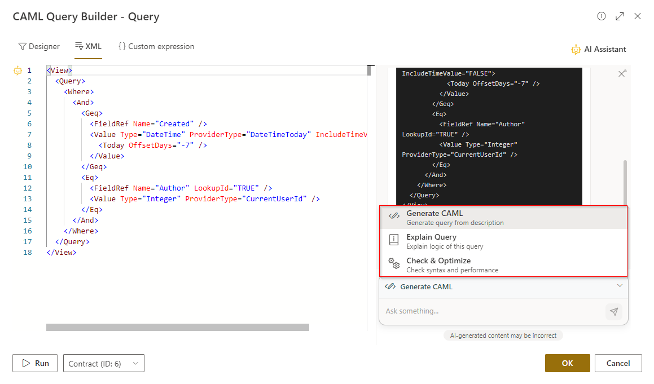The image size is (654, 384).
Task: Click the Check & Optimize gears icon
Action: (394, 264)
